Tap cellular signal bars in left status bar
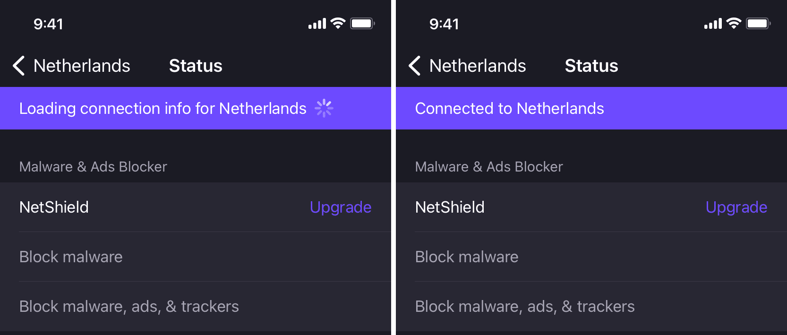 (317, 24)
